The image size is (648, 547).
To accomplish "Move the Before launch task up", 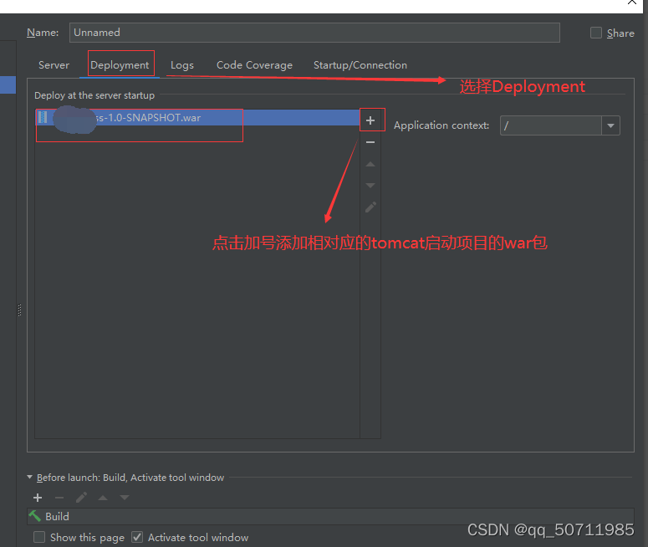I will click(x=103, y=498).
